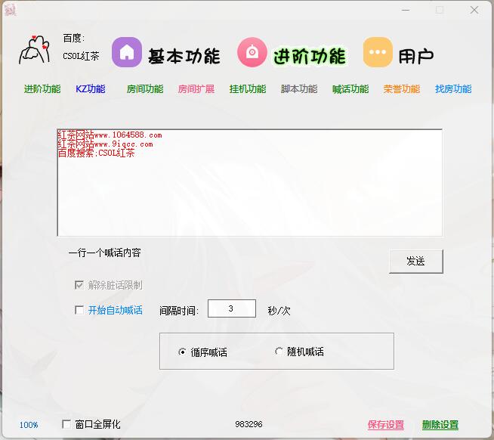Image resolution: width=494 pixels, height=440 pixels.
Task: Click the 保存设置 link
Action: coord(386,425)
